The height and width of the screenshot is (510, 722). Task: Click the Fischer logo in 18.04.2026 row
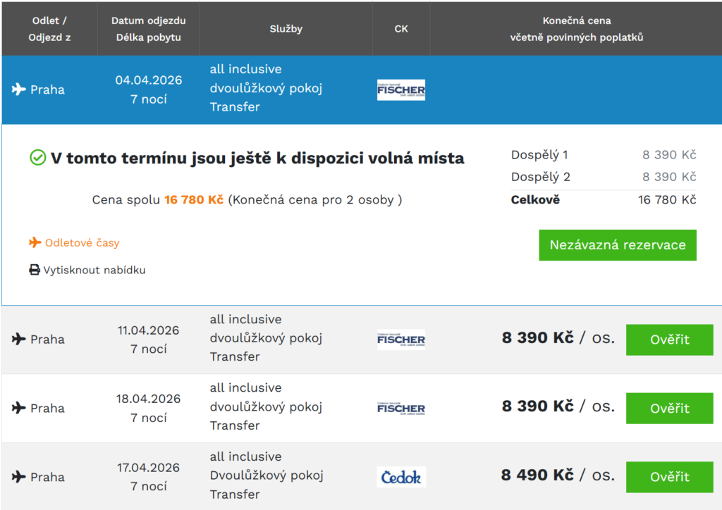[x=400, y=408]
